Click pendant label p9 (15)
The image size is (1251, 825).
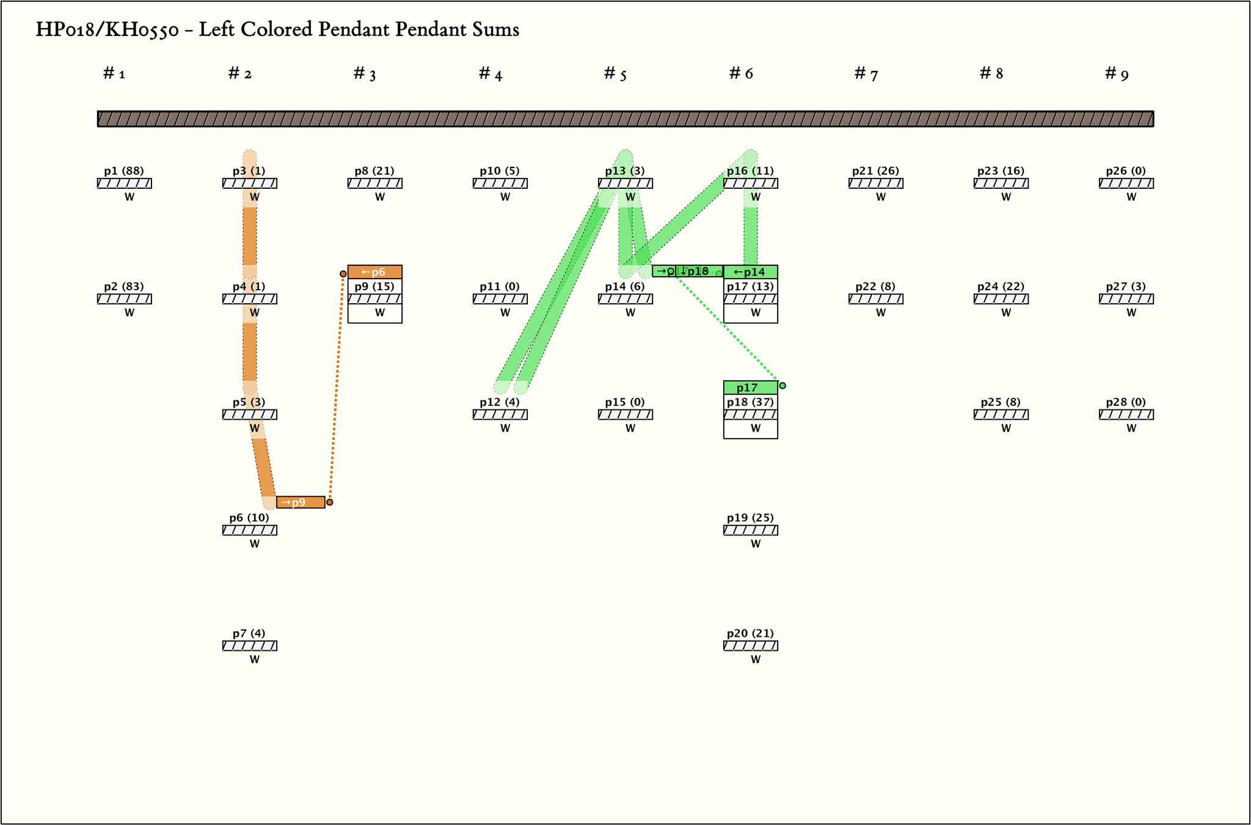pyautogui.click(x=374, y=287)
